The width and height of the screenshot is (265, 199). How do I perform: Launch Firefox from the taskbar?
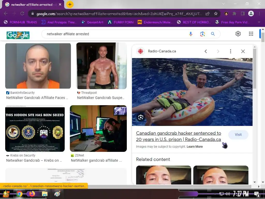tap(32, 194)
